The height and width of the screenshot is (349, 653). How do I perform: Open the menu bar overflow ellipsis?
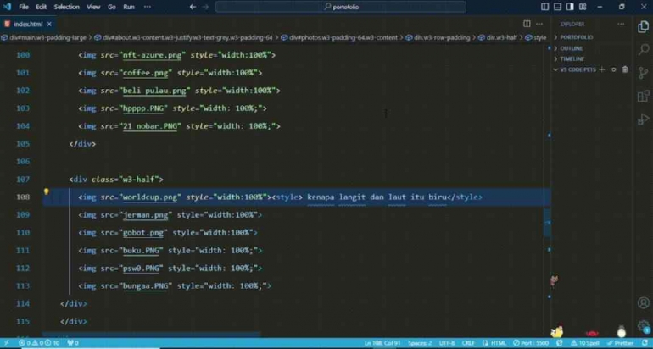148,7
